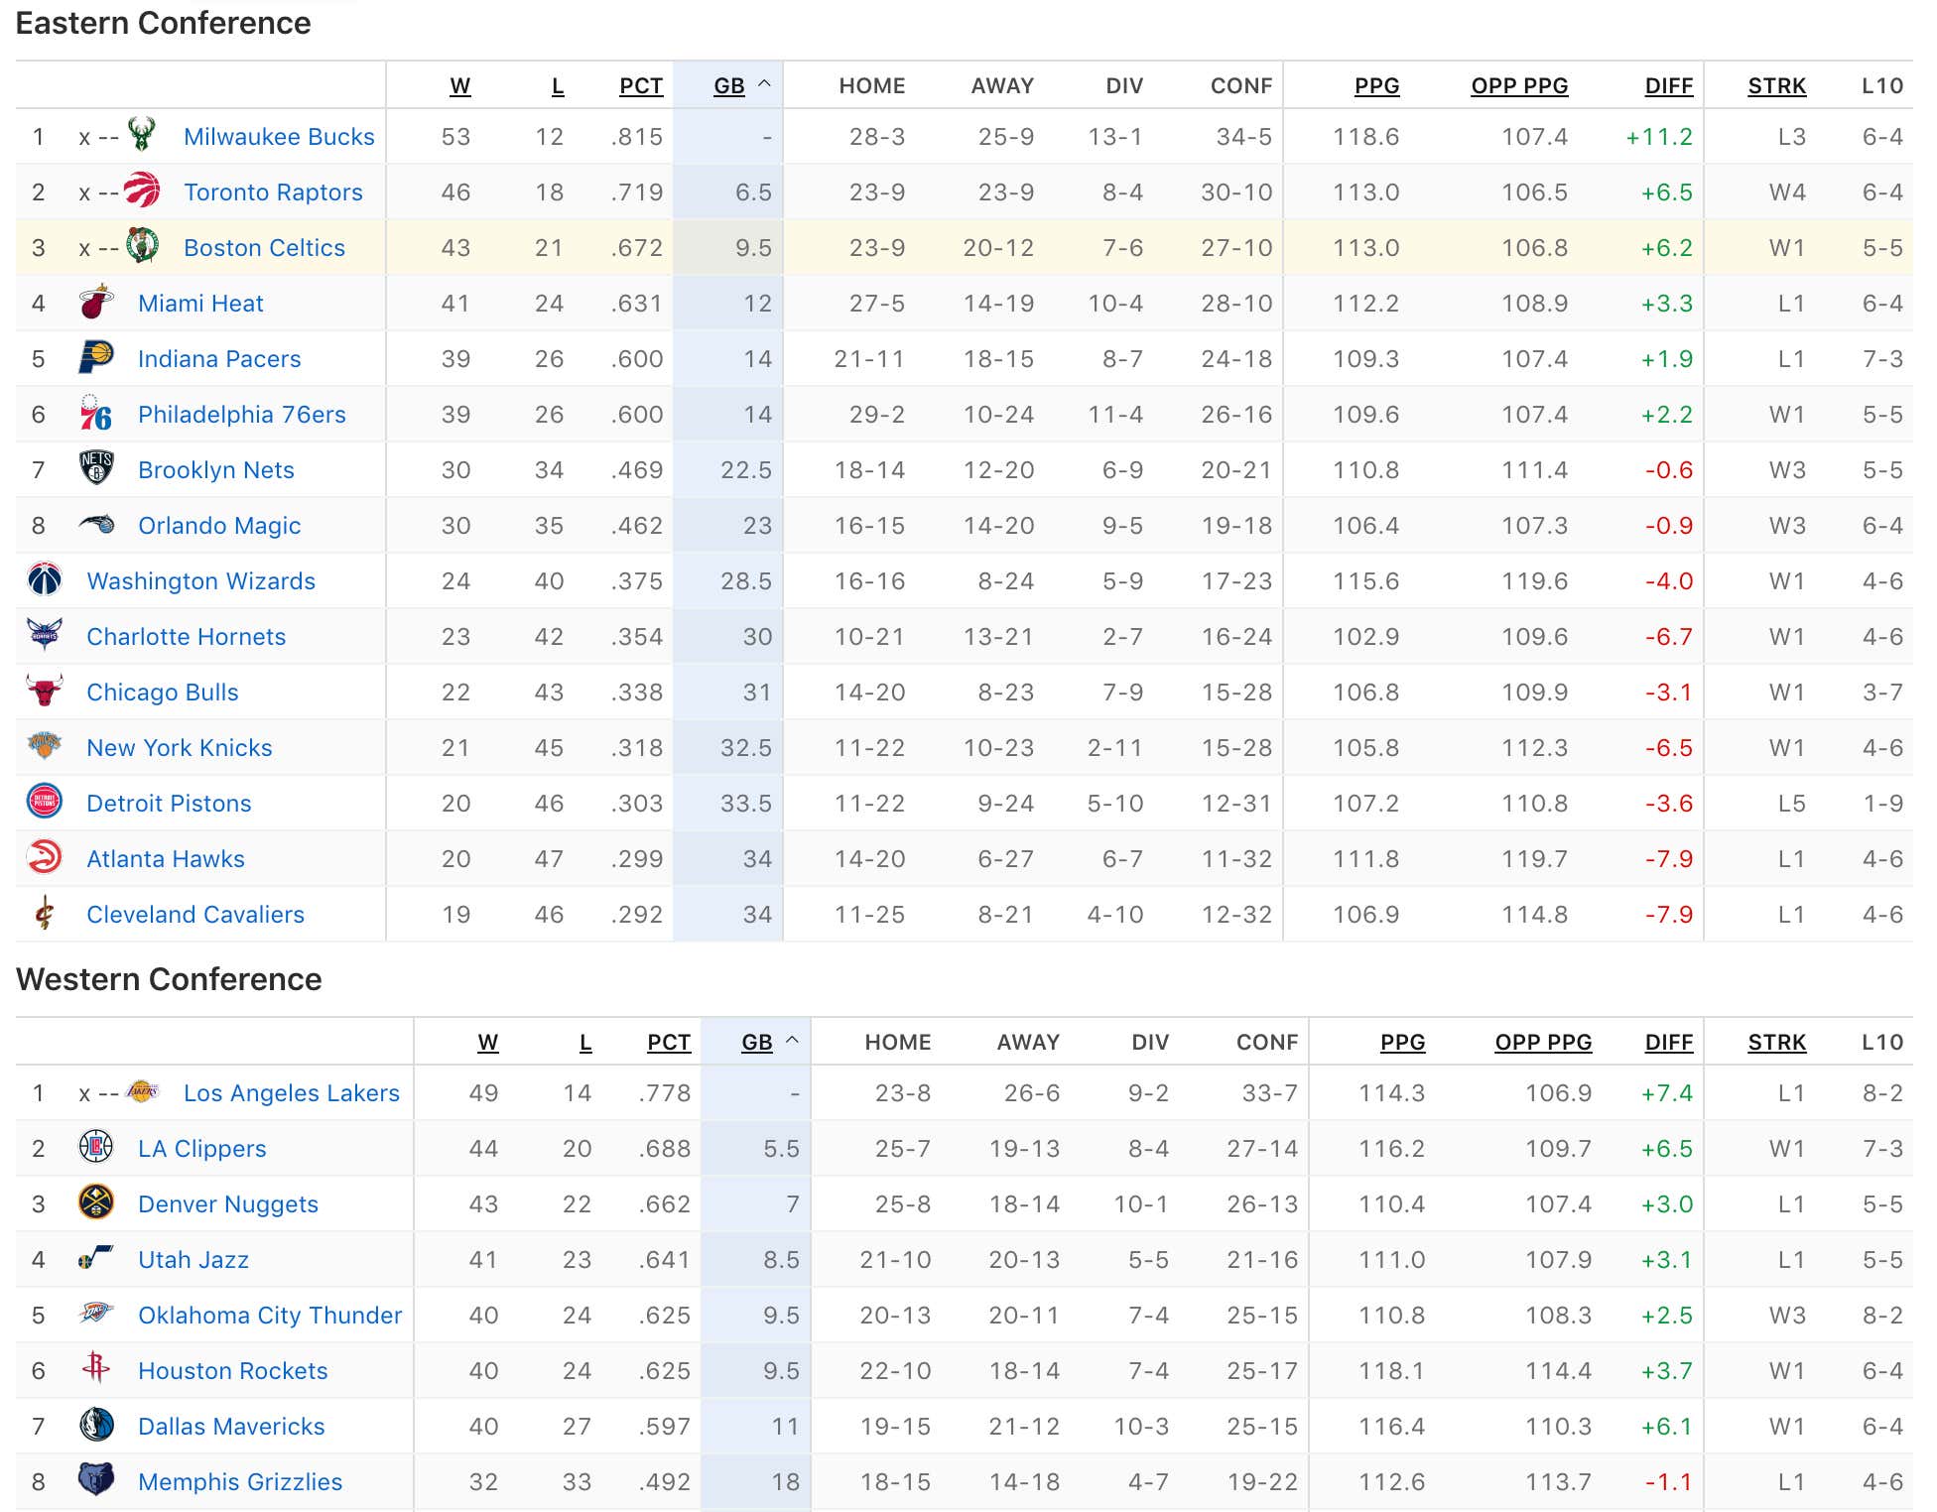Screen dimensions: 1937x1512
Task: Click the Dallas Mavericks team logo
Action: (x=96, y=1426)
